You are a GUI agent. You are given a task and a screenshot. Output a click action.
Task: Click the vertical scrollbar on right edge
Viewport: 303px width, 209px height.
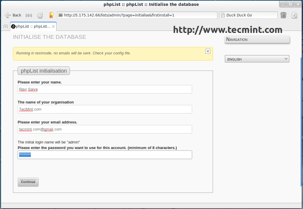pos(302,122)
